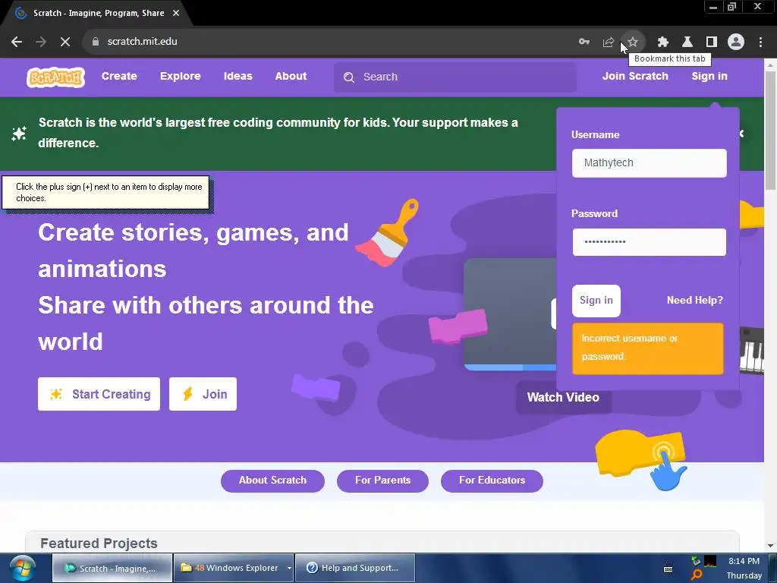777x583 pixels.
Task: Open the Windows Start orb
Action: (x=22, y=568)
